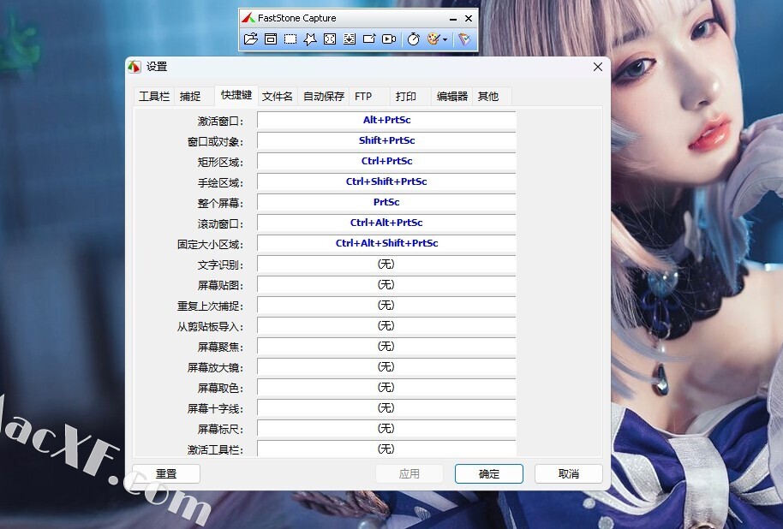Open the paint palette output options
The image size is (783, 529).
pos(437,39)
